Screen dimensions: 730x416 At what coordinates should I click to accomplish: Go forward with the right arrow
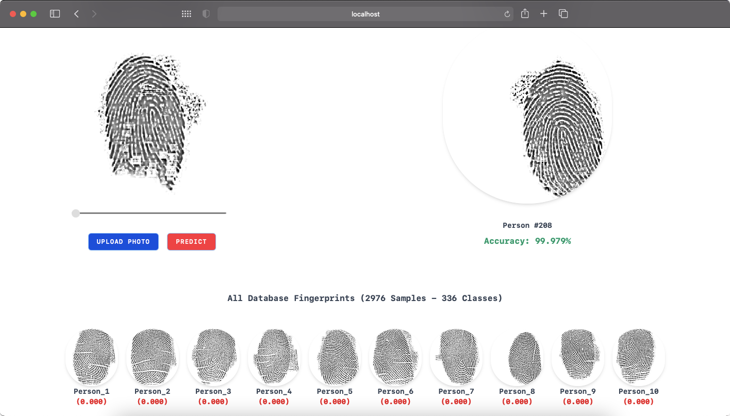[94, 14]
